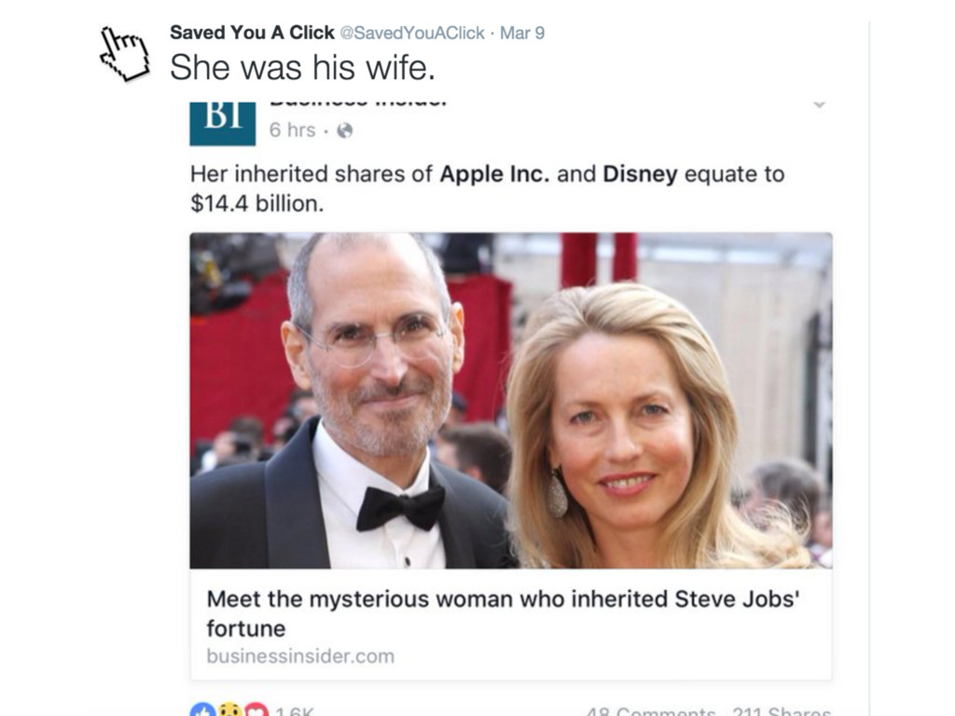This screenshot has height=716, width=955.
Task: Click the @SavedYouAClick handle
Action: (x=411, y=33)
